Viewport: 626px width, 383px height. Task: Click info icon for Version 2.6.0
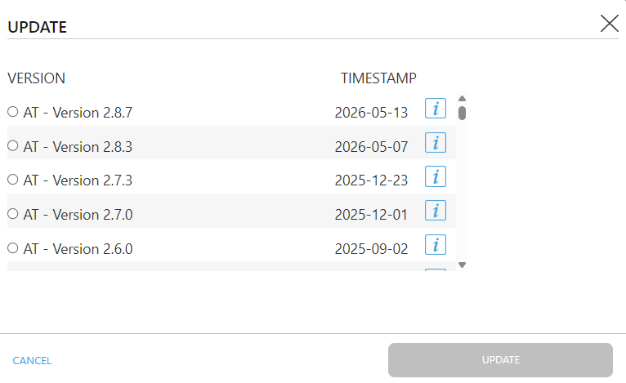click(x=435, y=245)
